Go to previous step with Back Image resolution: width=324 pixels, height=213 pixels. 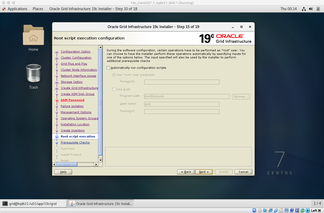coord(186,172)
